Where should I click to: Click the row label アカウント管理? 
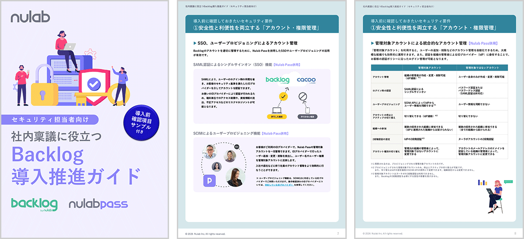coord(381,77)
